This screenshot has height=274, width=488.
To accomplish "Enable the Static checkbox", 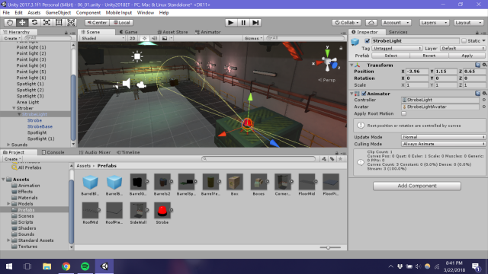I will coord(464,40).
